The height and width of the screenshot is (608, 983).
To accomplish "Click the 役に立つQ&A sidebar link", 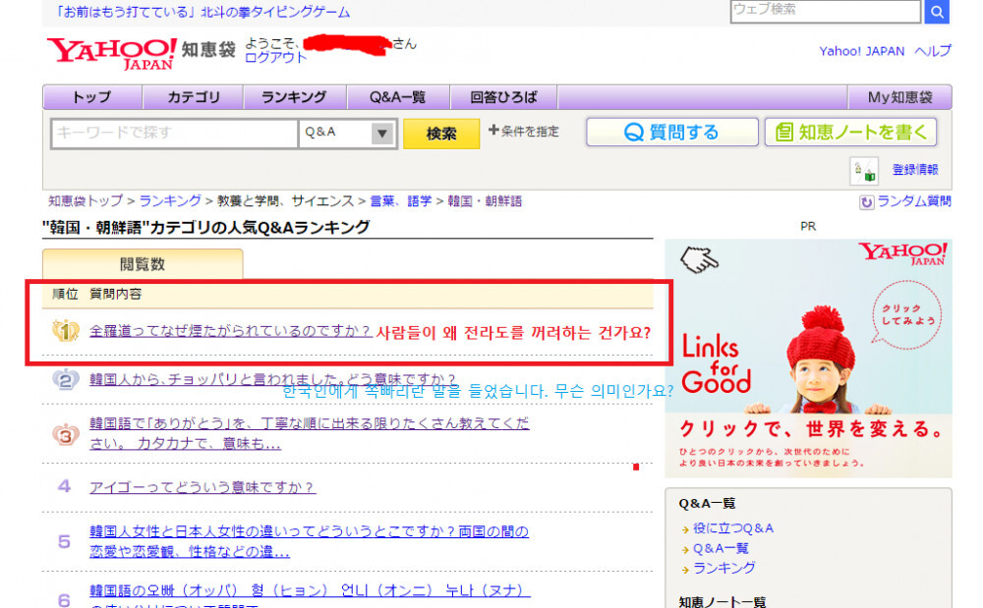I will [733, 528].
